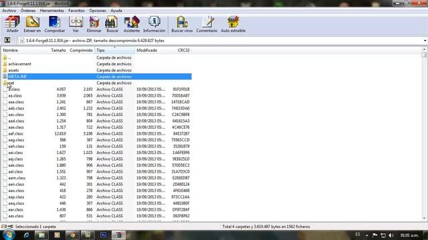428x240 pixels.
Task: Open the Herramientas menu
Action: pos(52,11)
